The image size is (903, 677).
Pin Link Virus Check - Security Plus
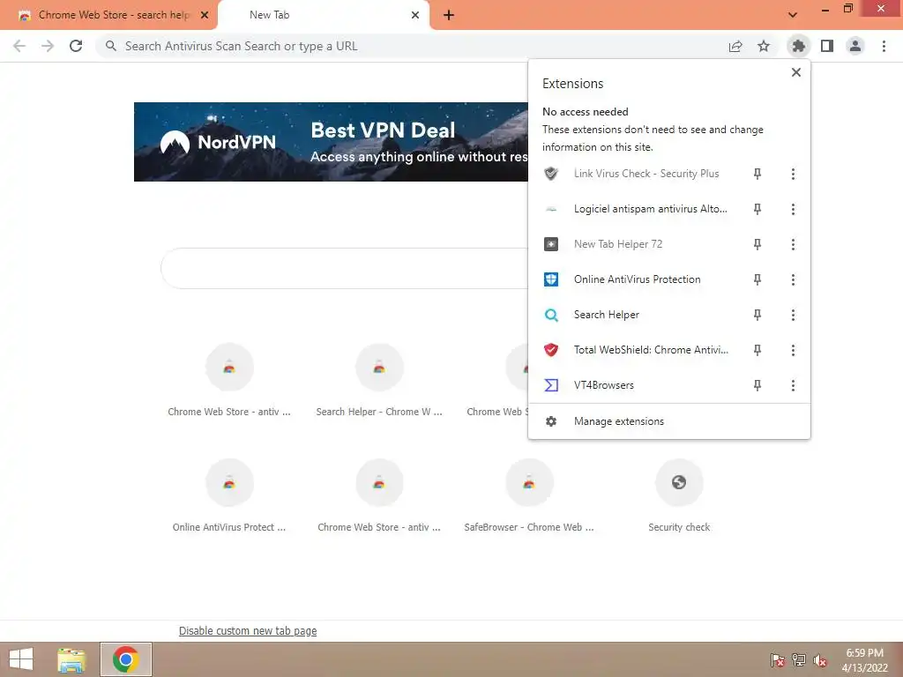[757, 174]
